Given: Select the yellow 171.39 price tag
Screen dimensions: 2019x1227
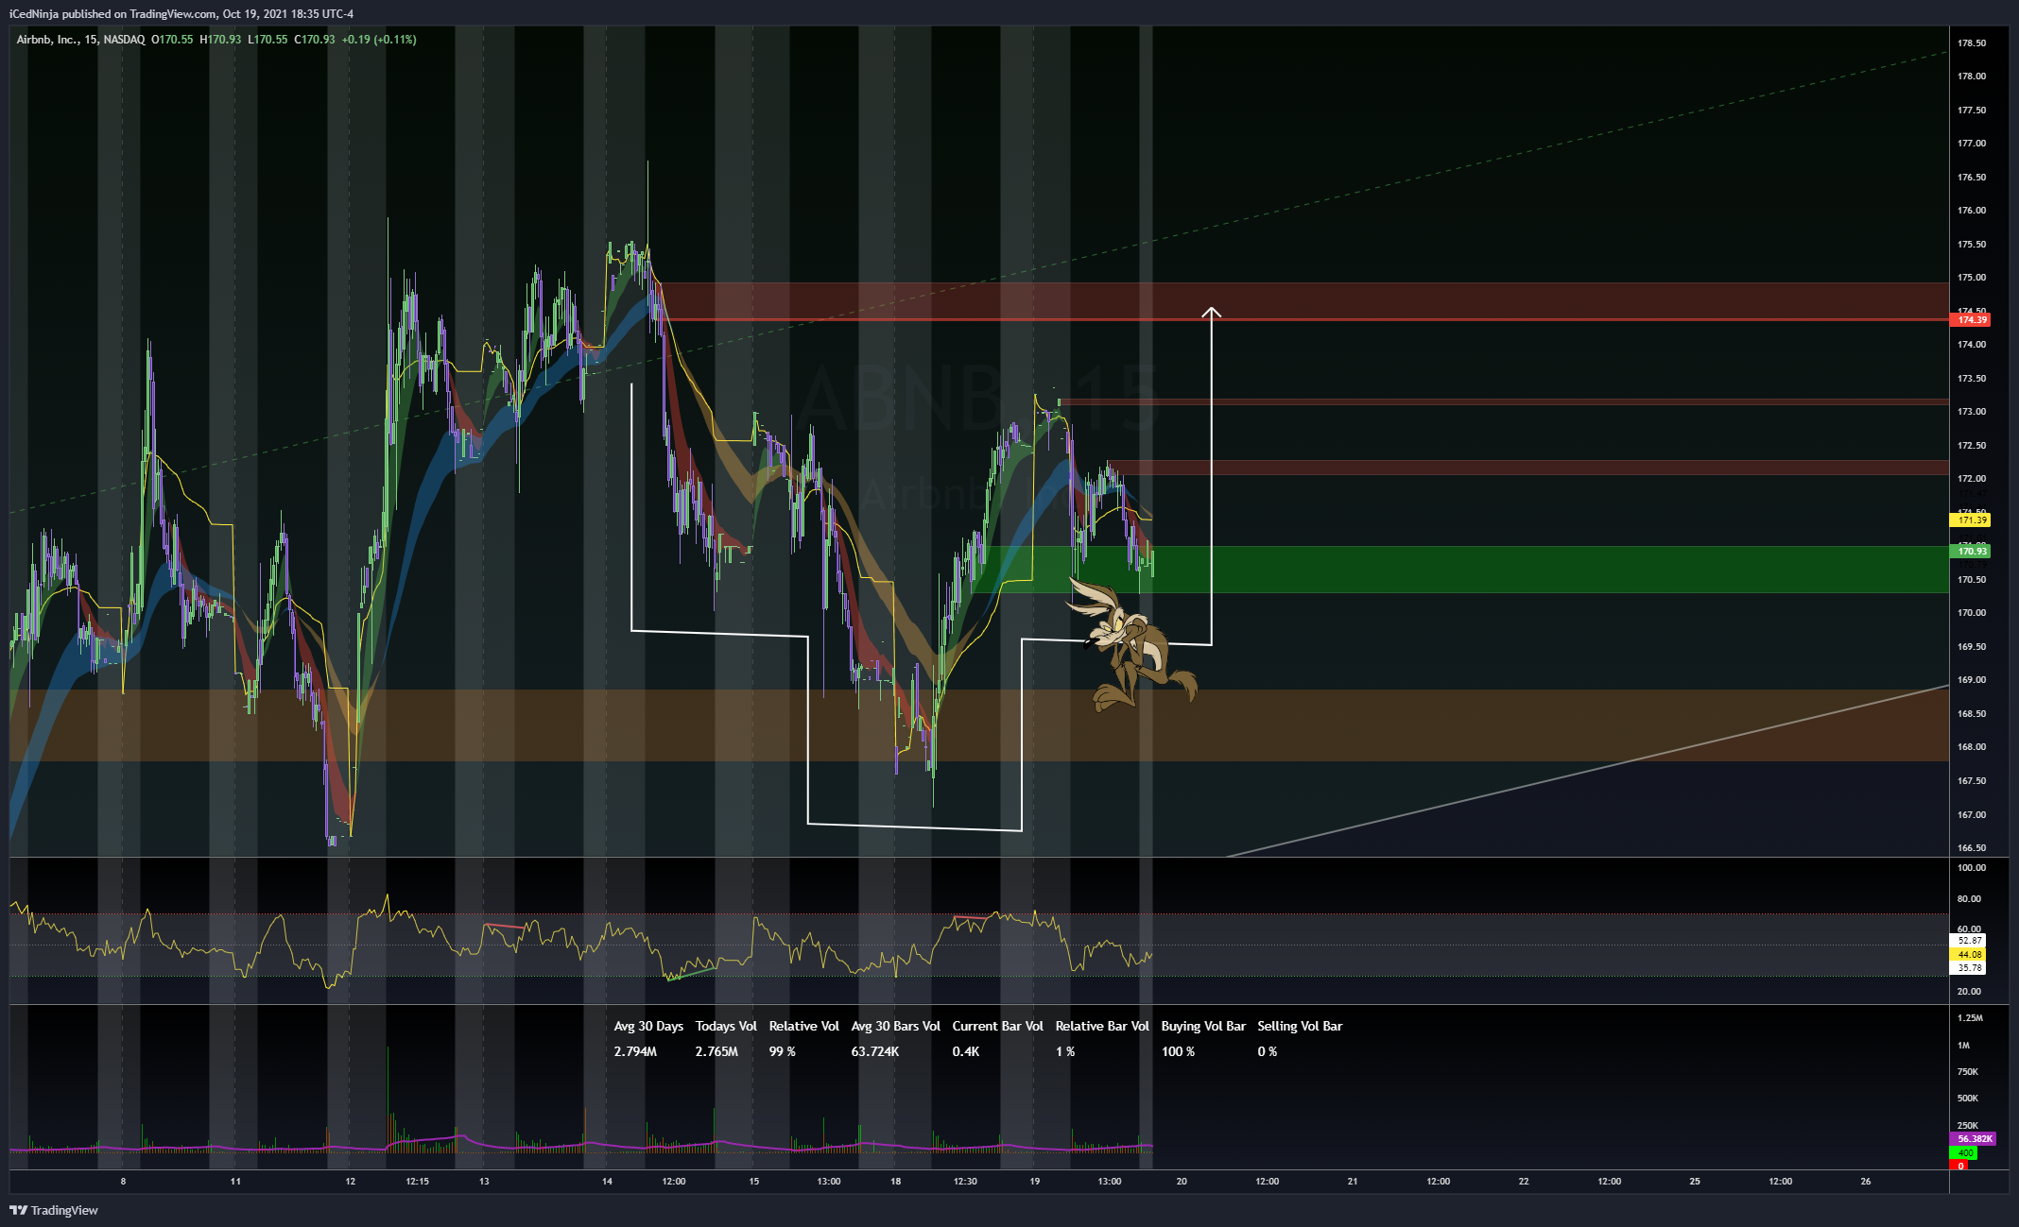Looking at the screenshot, I should tap(1972, 520).
